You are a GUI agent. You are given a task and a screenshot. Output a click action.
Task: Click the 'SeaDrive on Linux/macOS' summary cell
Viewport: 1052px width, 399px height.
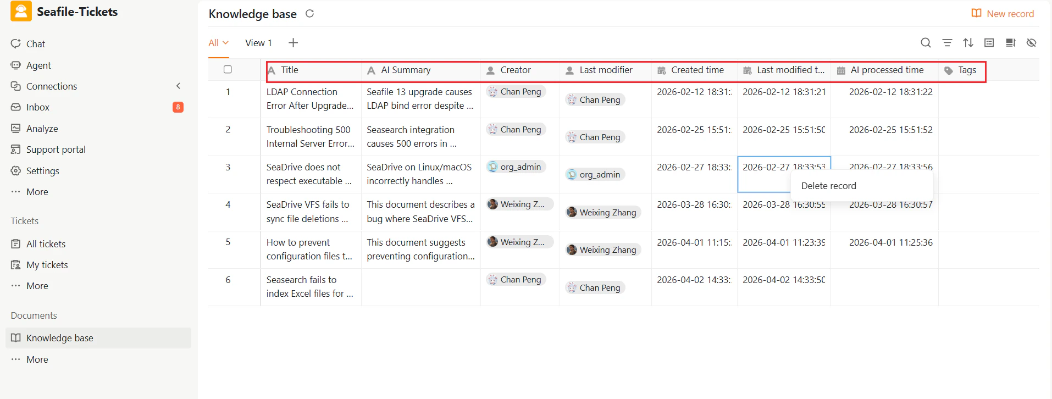(421, 174)
